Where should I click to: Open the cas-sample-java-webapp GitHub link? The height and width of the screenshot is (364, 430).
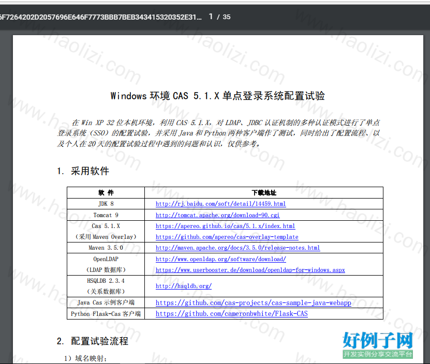253,302
